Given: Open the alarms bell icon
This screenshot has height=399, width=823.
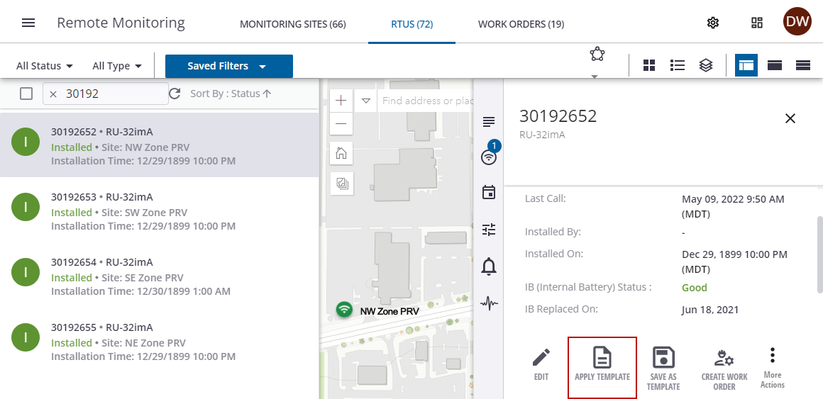Looking at the screenshot, I should [489, 266].
